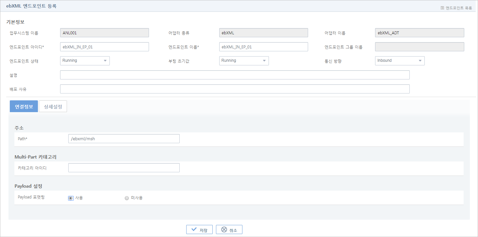Click the 카테고리 아이디 input field
478x237 pixels.
pos(124,168)
